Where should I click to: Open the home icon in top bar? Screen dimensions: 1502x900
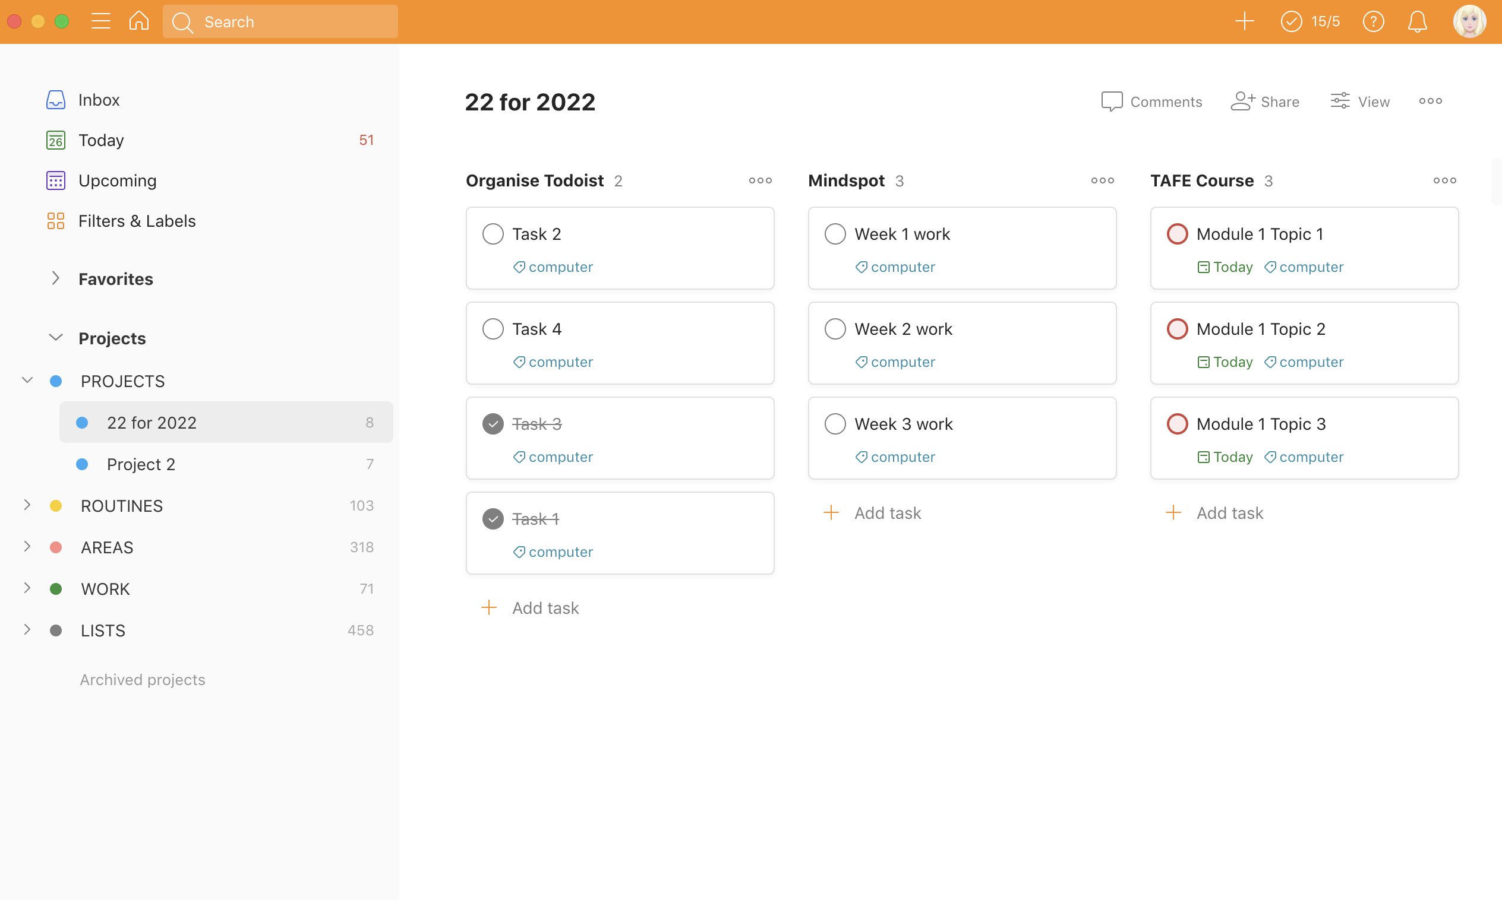pos(139,21)
